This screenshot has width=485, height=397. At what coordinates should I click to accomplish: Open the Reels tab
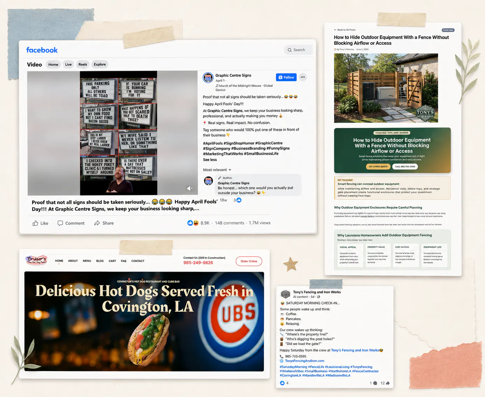[x=83, y=64]
